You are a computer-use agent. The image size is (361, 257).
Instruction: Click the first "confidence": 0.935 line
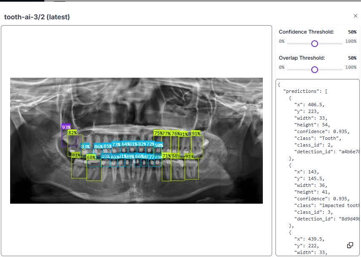[x=322, y=131]
